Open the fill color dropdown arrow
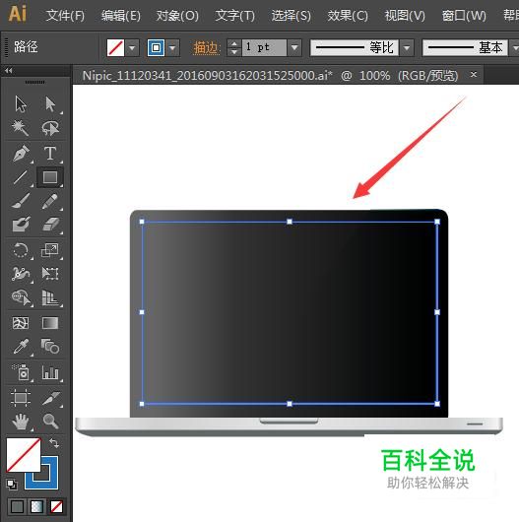The height and width of the screenshot is (522, 519). click(132, 47)
